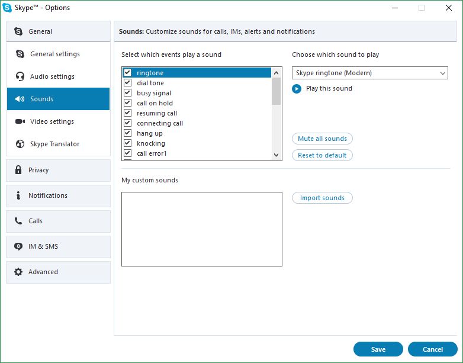Screen dimensions: 463x363
Task: Click the Skype icon beside General
Action: point(18,31)
